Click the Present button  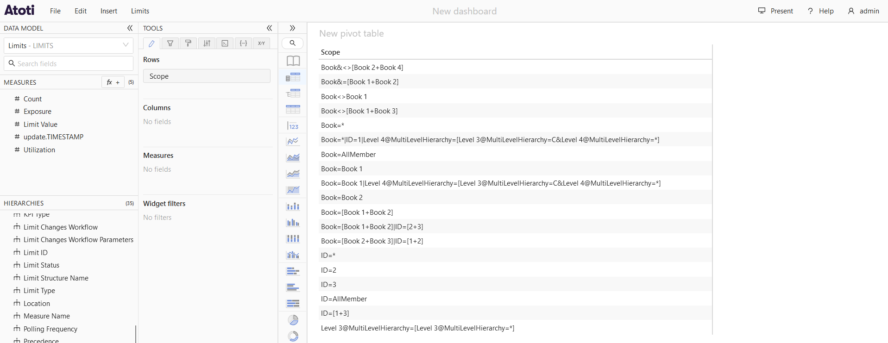pos(775,11)
